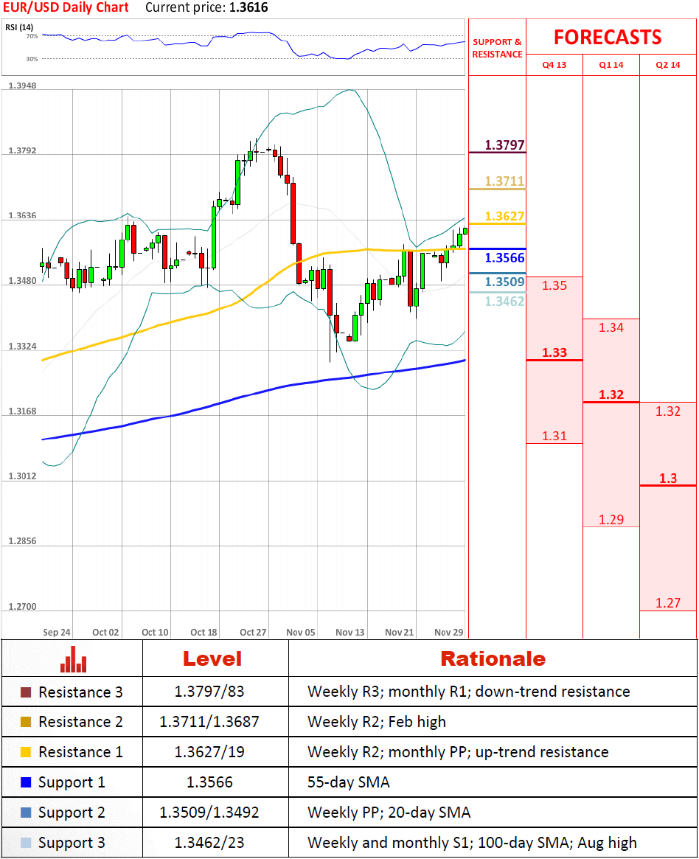Click the RSI 70% level label
Image resolution: width=699 pixels, height=859 pixels.
click(x=32, y=36)
